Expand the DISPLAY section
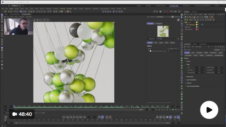226x127 pixels. tap(189, 83)
